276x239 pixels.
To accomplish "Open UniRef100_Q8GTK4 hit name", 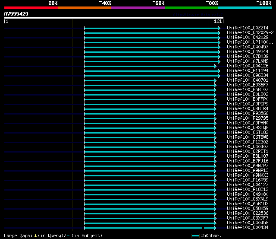I will (248, 109).
